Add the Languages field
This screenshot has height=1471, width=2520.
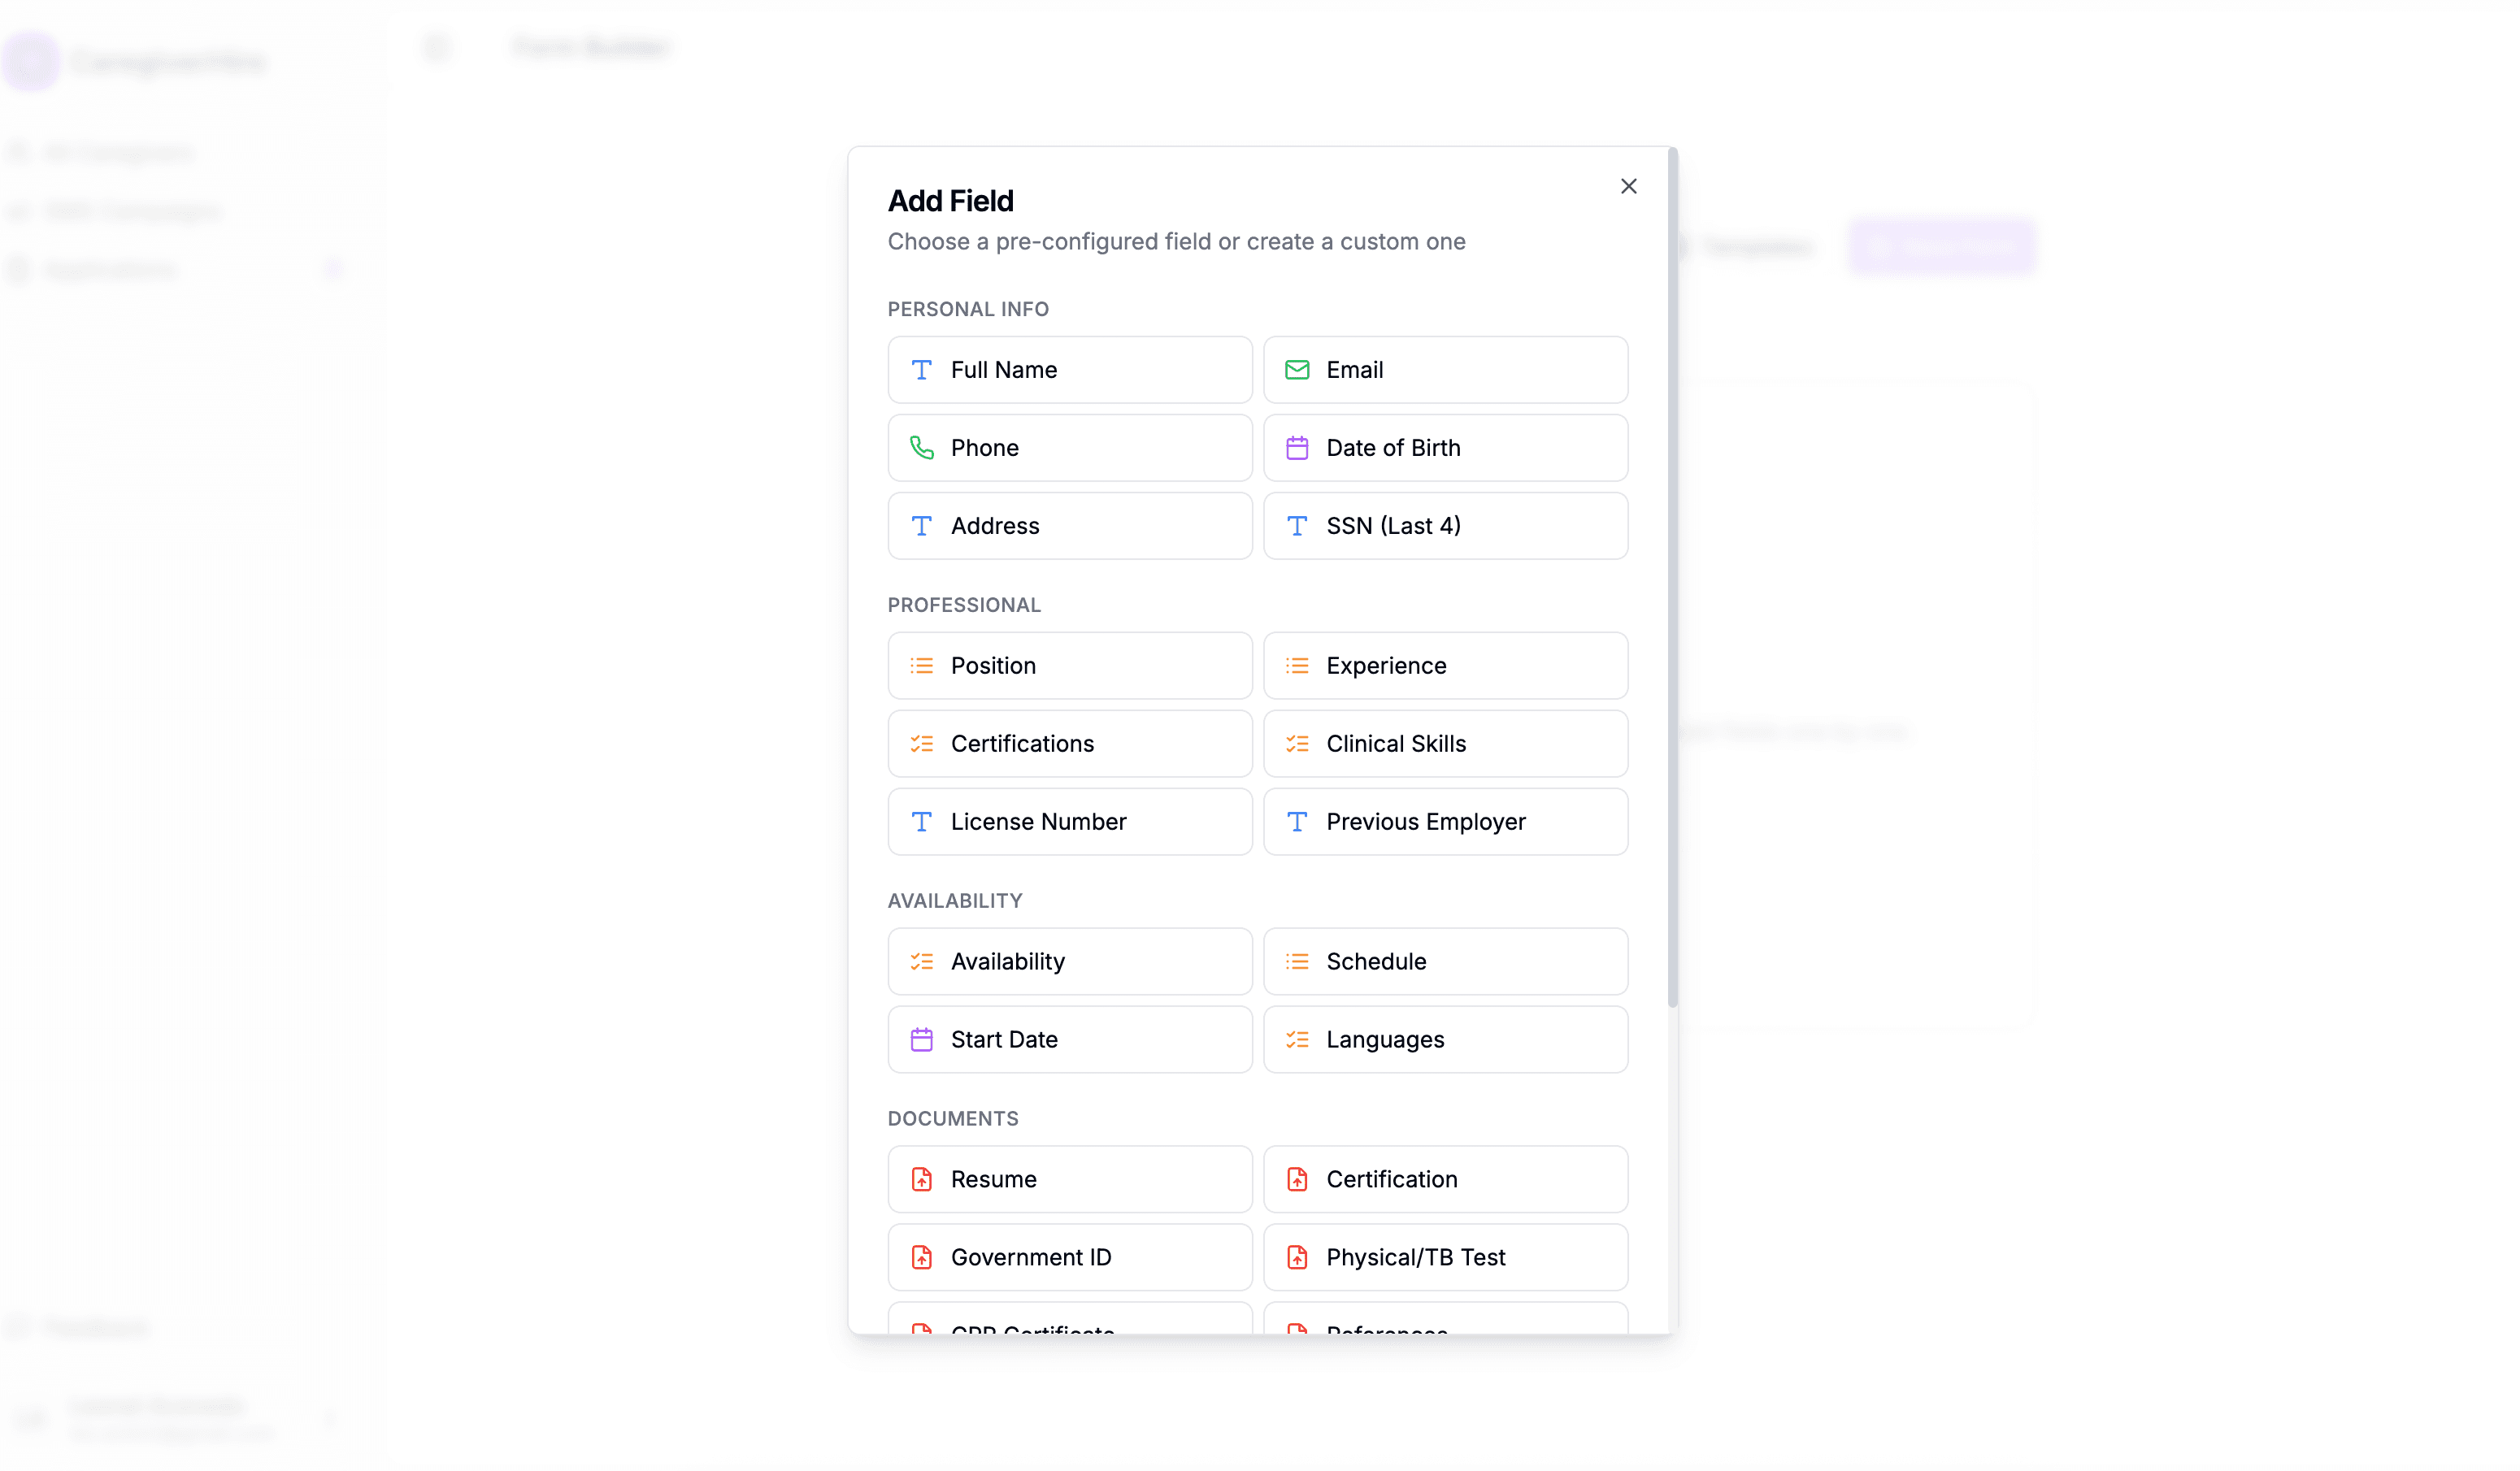1445,1039
